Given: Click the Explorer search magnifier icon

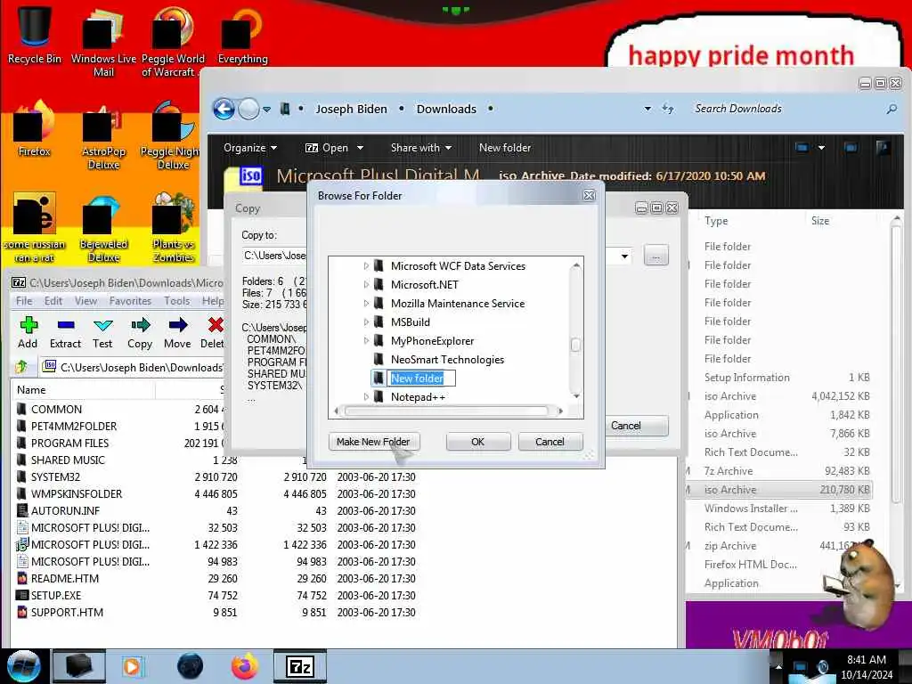Looking at the screenshot, I should click(x=891, y=109).
